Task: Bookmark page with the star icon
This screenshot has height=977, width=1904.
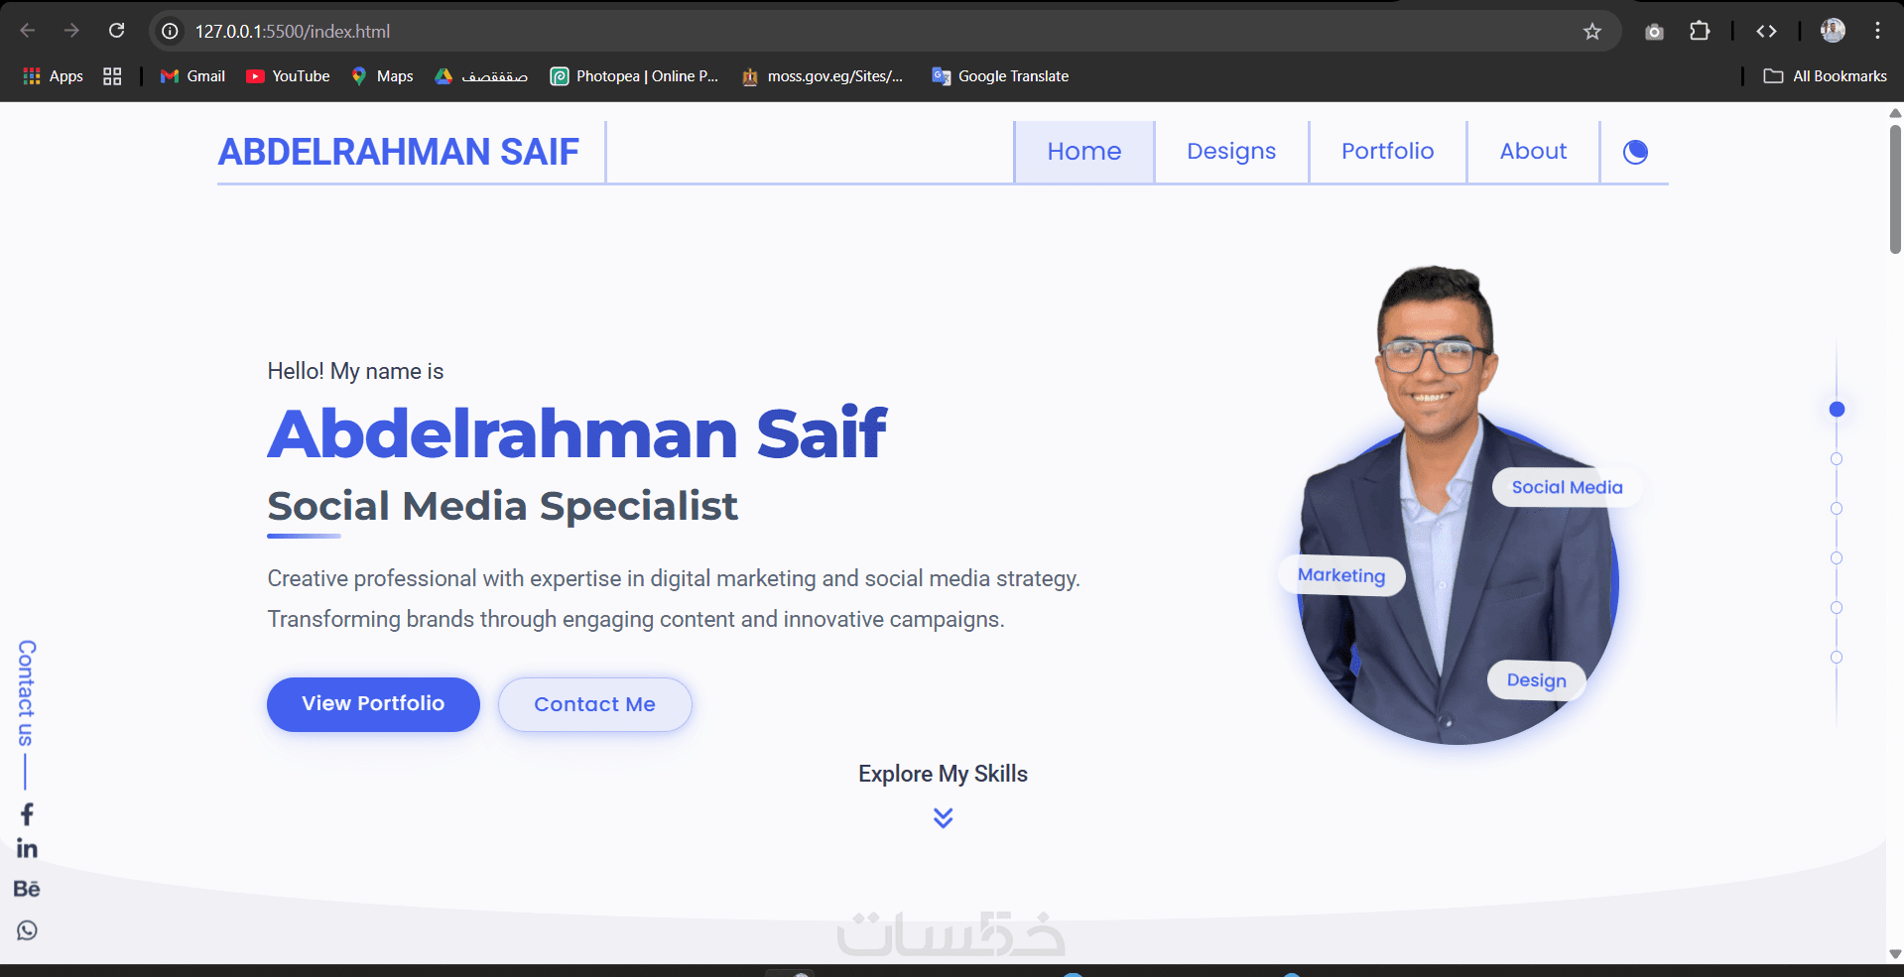Action: (x=1592, y=32)
